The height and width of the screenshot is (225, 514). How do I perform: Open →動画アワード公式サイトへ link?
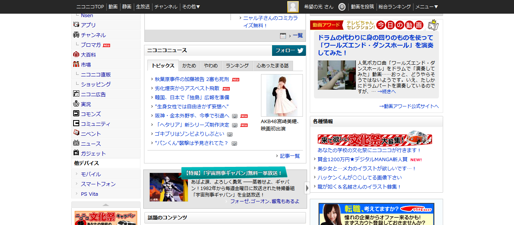pos(409,106)
